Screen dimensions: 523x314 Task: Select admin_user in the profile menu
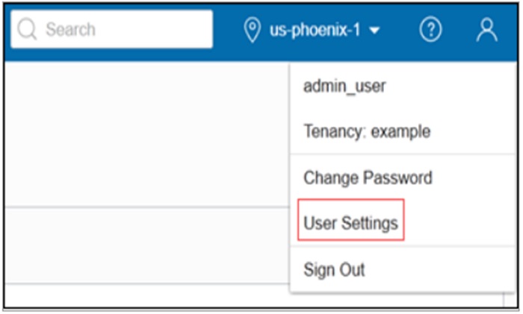pyautogui.click(x=344, y=87)
